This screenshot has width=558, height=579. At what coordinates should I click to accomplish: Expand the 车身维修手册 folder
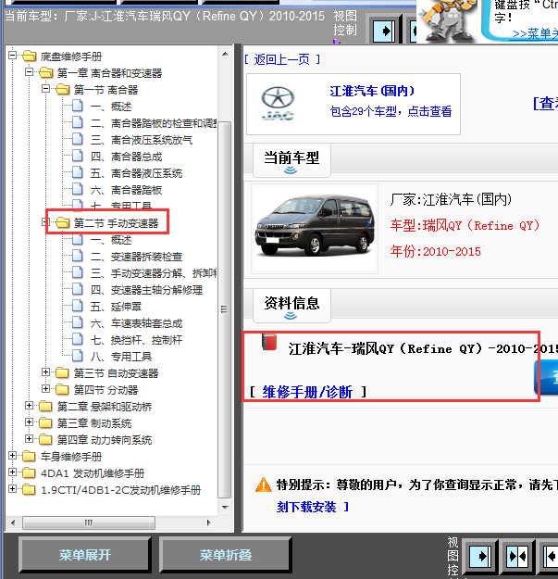(x=13, y=455)
